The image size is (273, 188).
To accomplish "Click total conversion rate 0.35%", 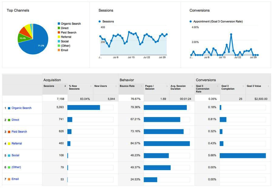I will click(212, 99).
